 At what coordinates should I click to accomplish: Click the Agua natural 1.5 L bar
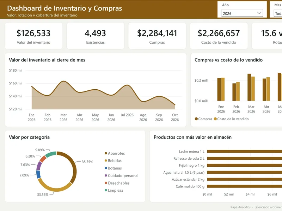[x=244, y=172]
